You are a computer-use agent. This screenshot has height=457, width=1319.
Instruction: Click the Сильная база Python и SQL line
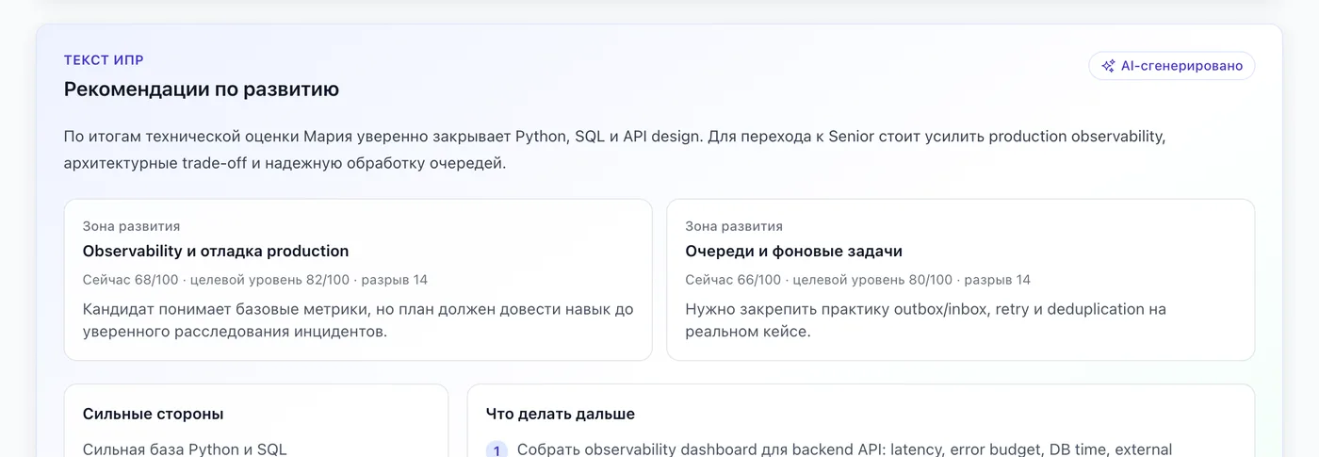[185, 449]
